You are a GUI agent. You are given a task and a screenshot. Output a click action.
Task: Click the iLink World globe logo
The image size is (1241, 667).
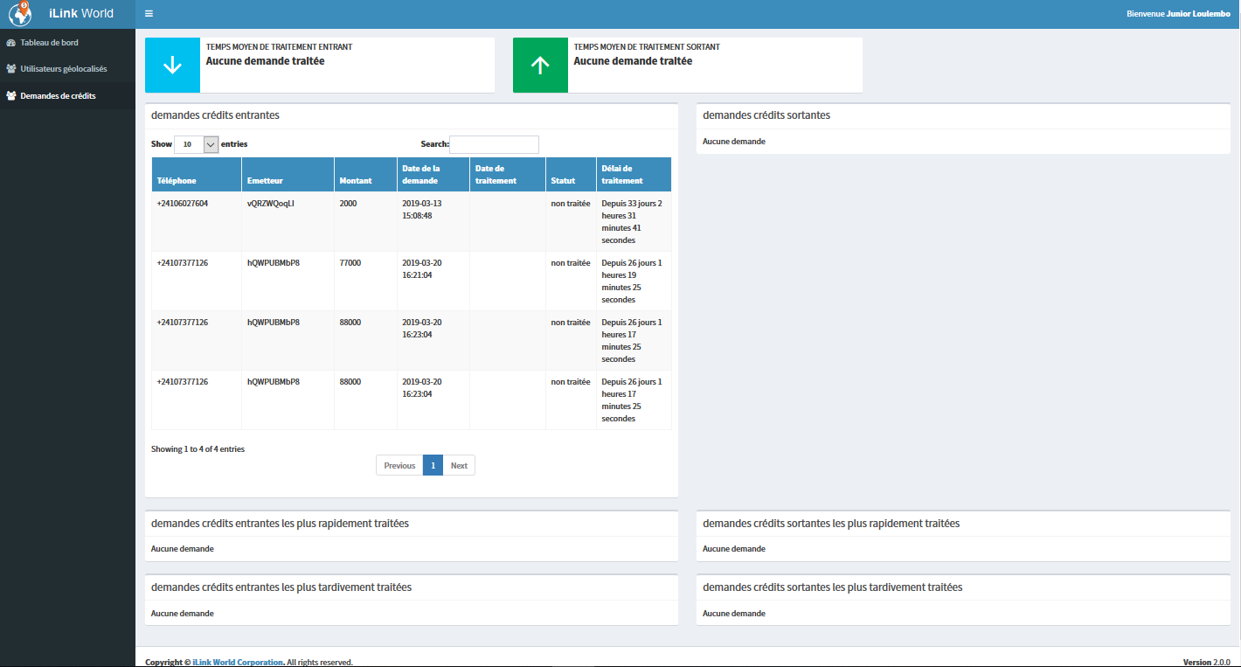(20, 14)
